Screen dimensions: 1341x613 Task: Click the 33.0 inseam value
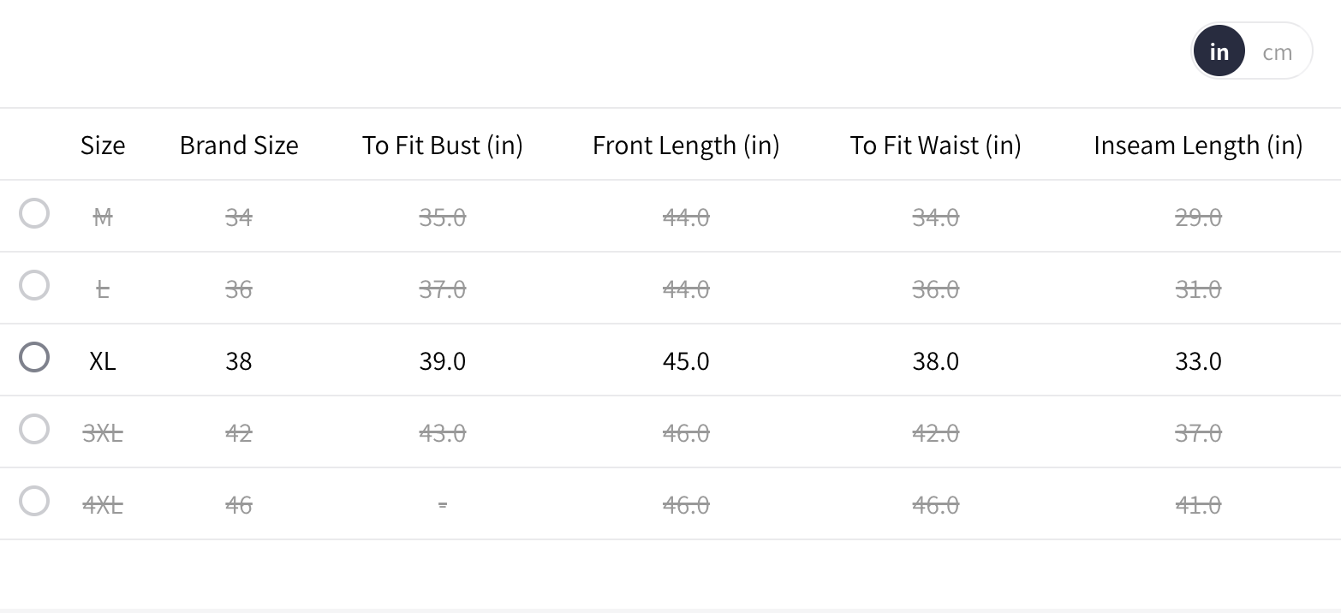pyautogui.click(x=1197, y=361)
